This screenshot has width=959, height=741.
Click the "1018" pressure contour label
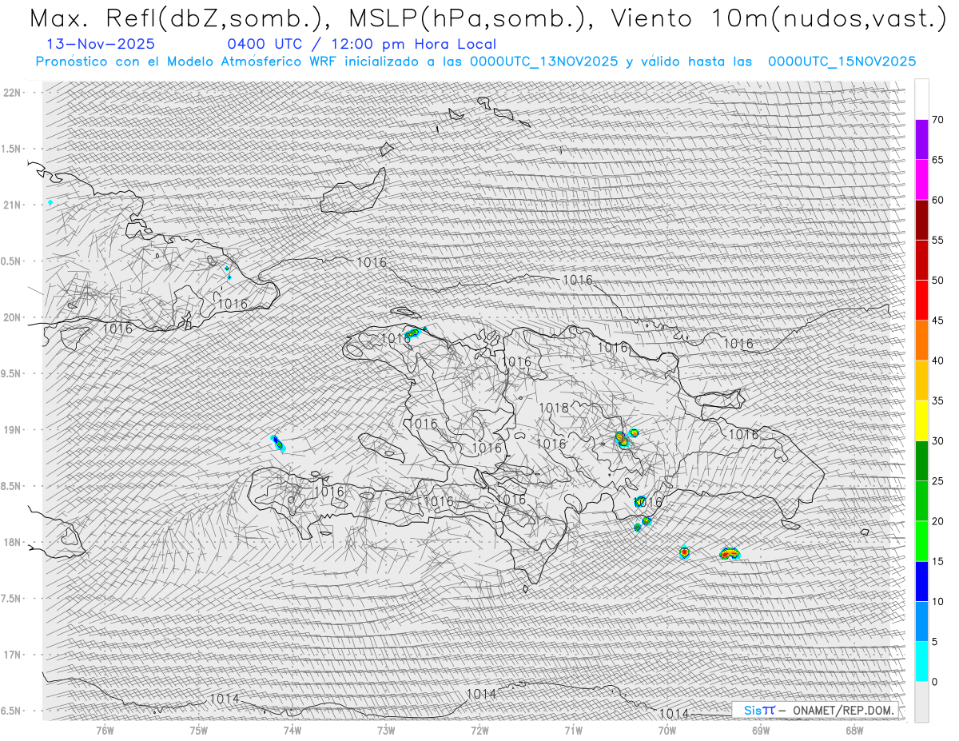[x=554, y=408]
